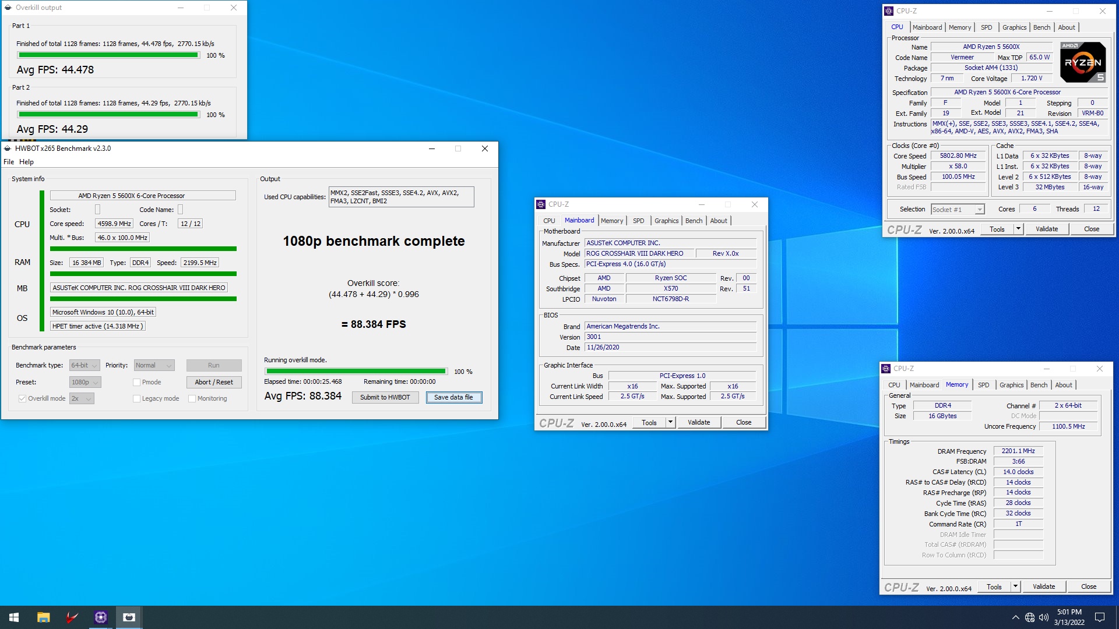The height and width of the screenshot is (629, 1119).
Task: Open Mainboard tab in CPU-Z CPU window
Action: (x=927, y=27)
